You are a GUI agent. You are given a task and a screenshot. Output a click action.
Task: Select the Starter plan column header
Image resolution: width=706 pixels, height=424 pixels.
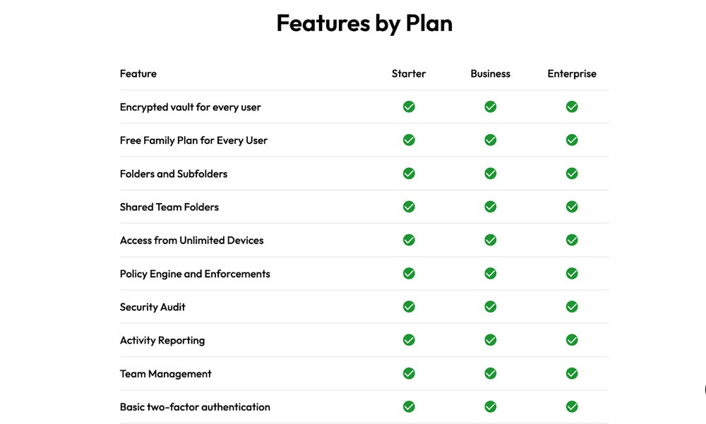click(409, 73)
